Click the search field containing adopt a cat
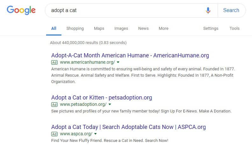Viewport: 252px width, 147px height. point(125,10)
